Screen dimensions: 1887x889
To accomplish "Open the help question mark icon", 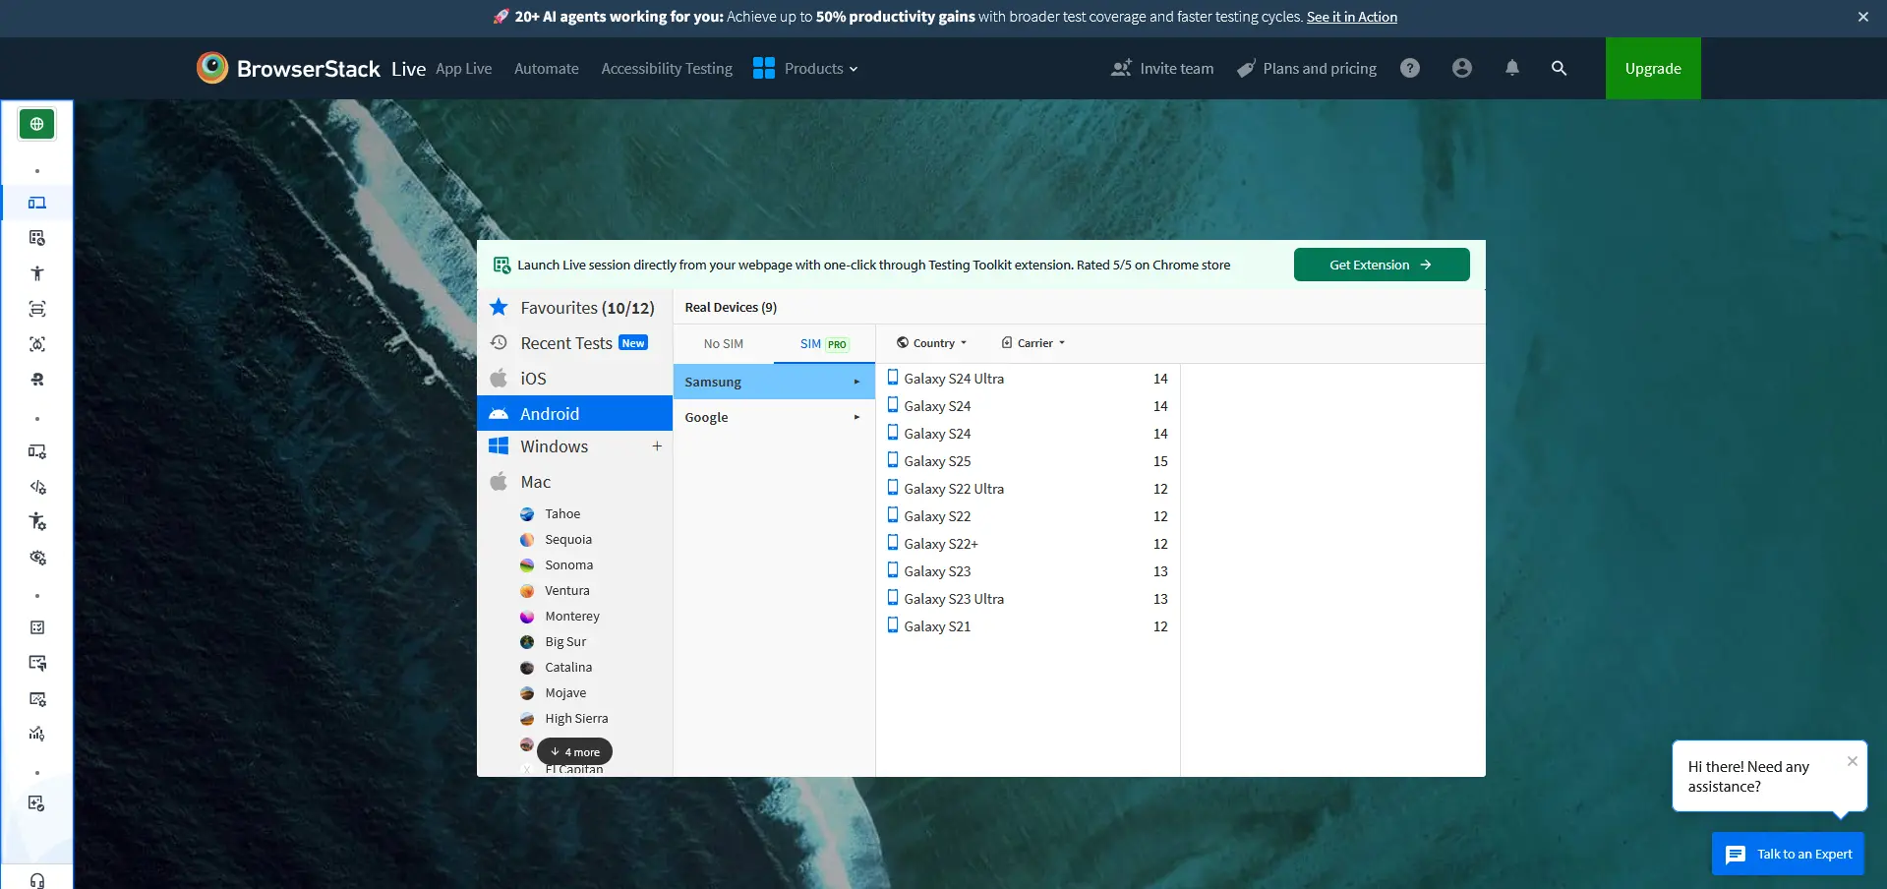I will pyautogui.click(x=1410, y=68).
